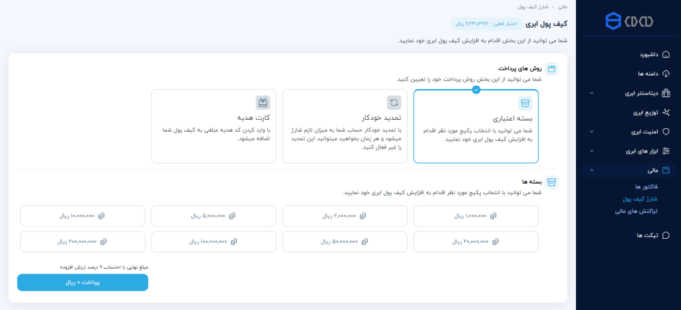Choose Auto Renewal (تمدید خودکار) payment method
This screenshot has width=681, height=310.
[344, 126]
